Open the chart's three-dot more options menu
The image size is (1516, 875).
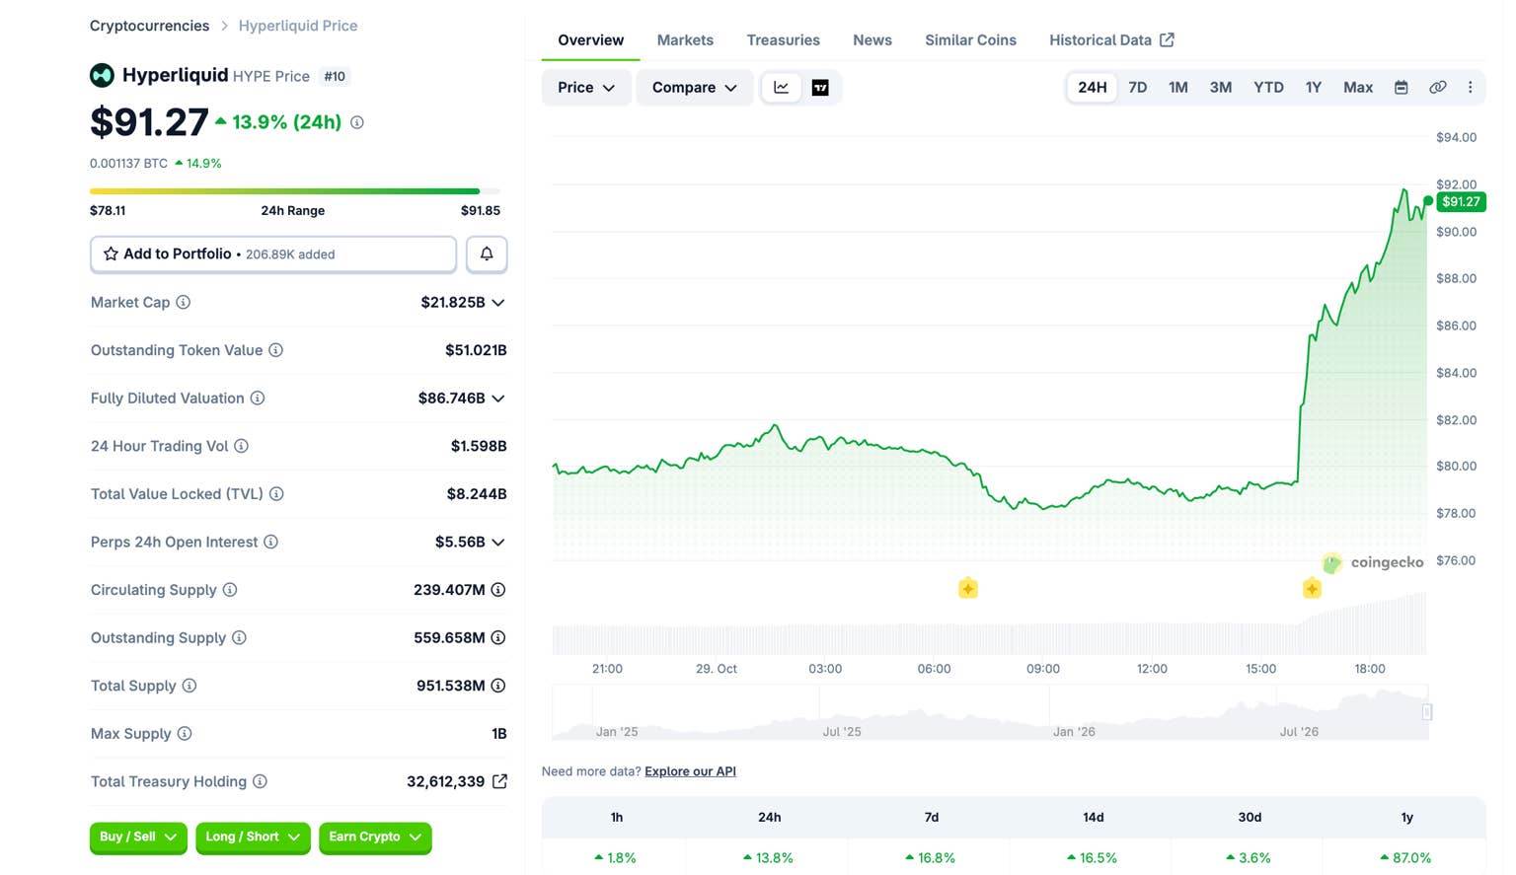[x=1470, y=88]
